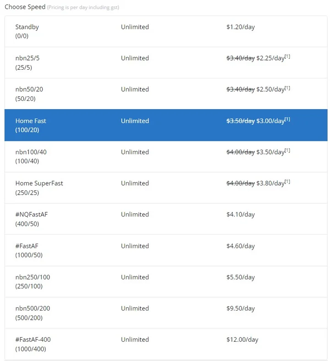Open footnote [1] beside $3.80/day price
Viewport: 330px width, 361px height.
[x=287, y=182]
